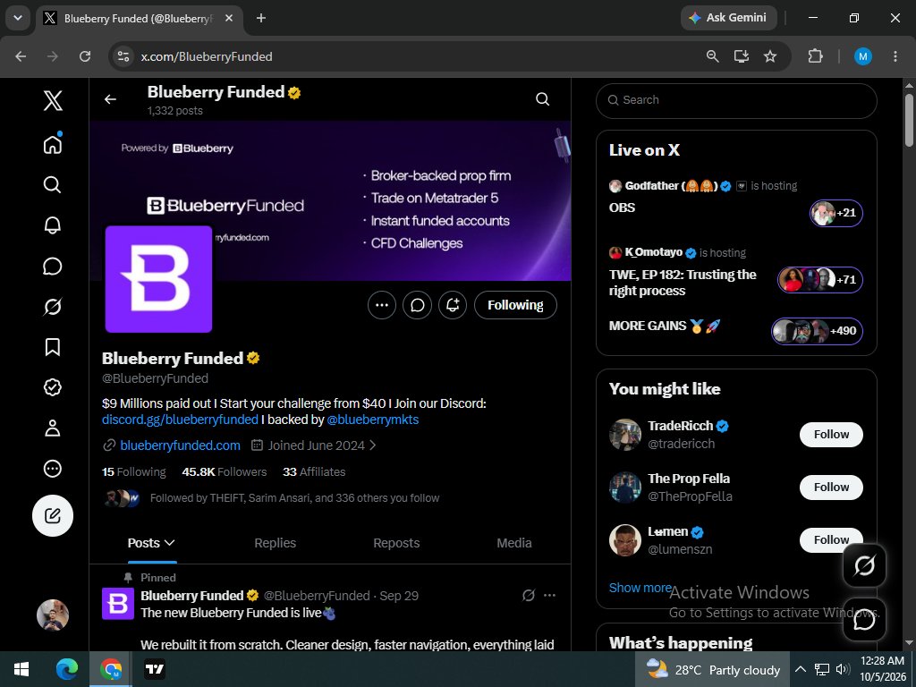Screen dimensions: 916x687
Task: Open Chat messages in the sidebar
Action: [53, 266]
